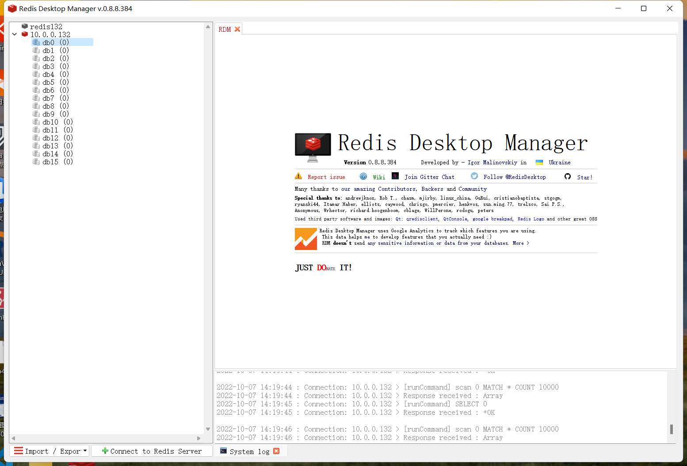Click the Twitter icon beside Follow @RedisDesktop
The height and width of the screenshot is (466, 687).
click(x=474, y=176)
